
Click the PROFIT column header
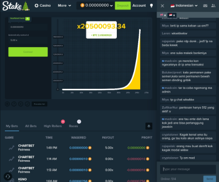[146, 138]
